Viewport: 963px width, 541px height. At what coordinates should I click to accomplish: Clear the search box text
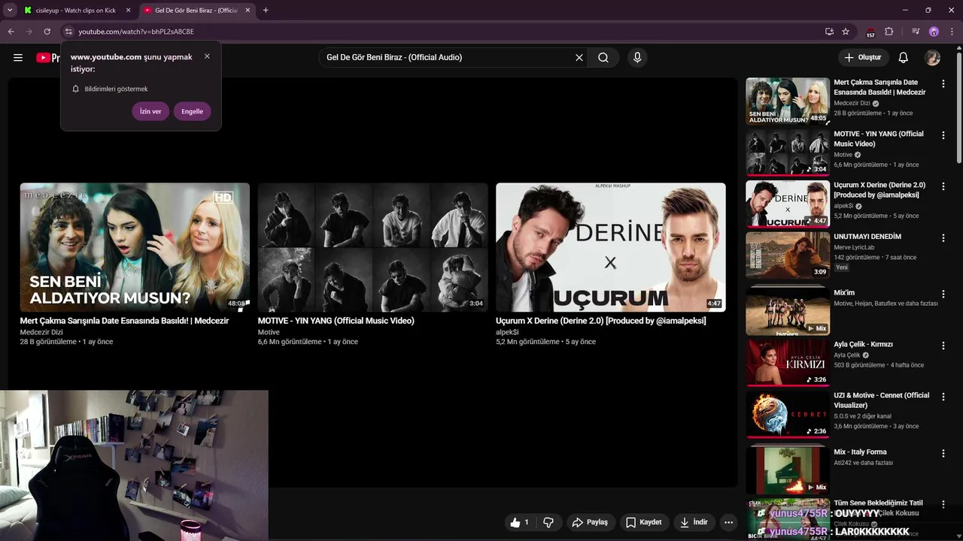point(579,58)
